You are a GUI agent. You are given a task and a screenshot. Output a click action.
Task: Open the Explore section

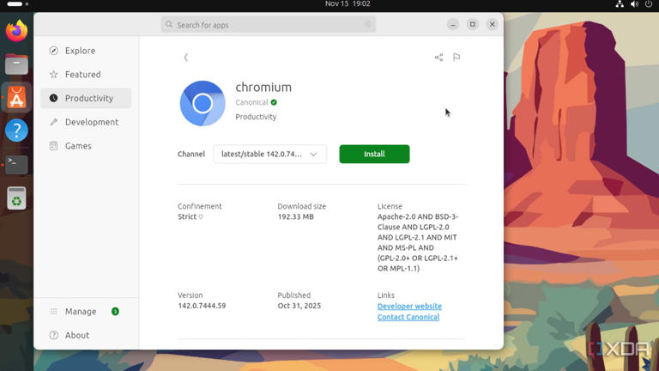[86, 51]
